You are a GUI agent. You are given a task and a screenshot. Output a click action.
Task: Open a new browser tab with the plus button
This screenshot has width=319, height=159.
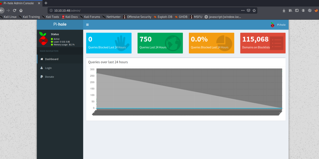point(46,3)
